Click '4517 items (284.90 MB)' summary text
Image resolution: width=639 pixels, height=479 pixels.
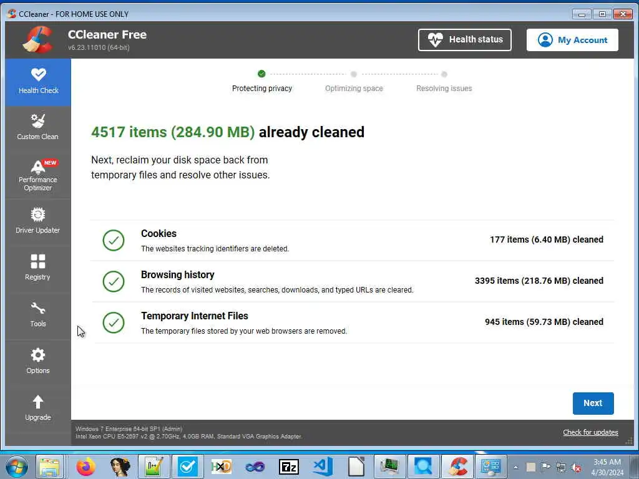tap(173, 132)
